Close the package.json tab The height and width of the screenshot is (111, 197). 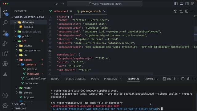click(104, 11)
